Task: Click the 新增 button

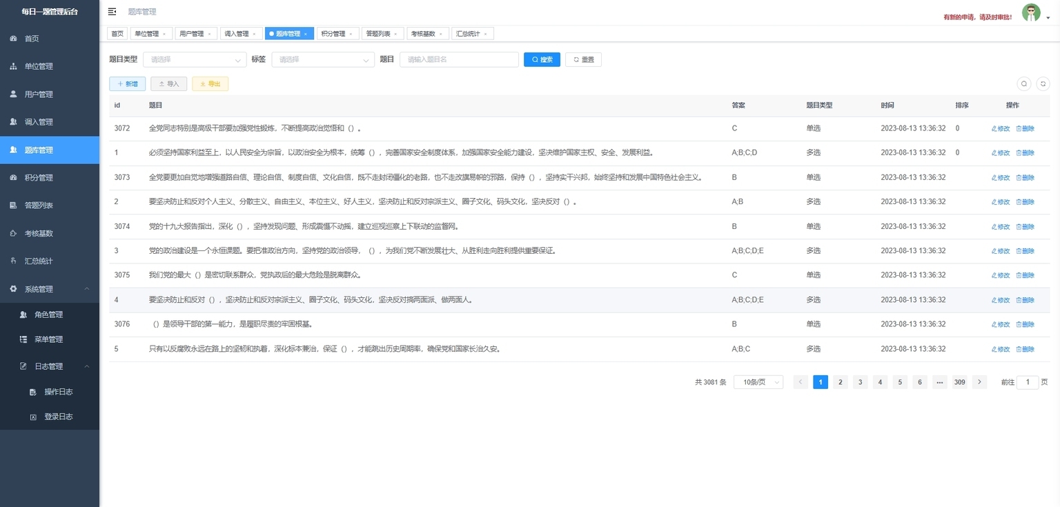Action: pos(127,84)
